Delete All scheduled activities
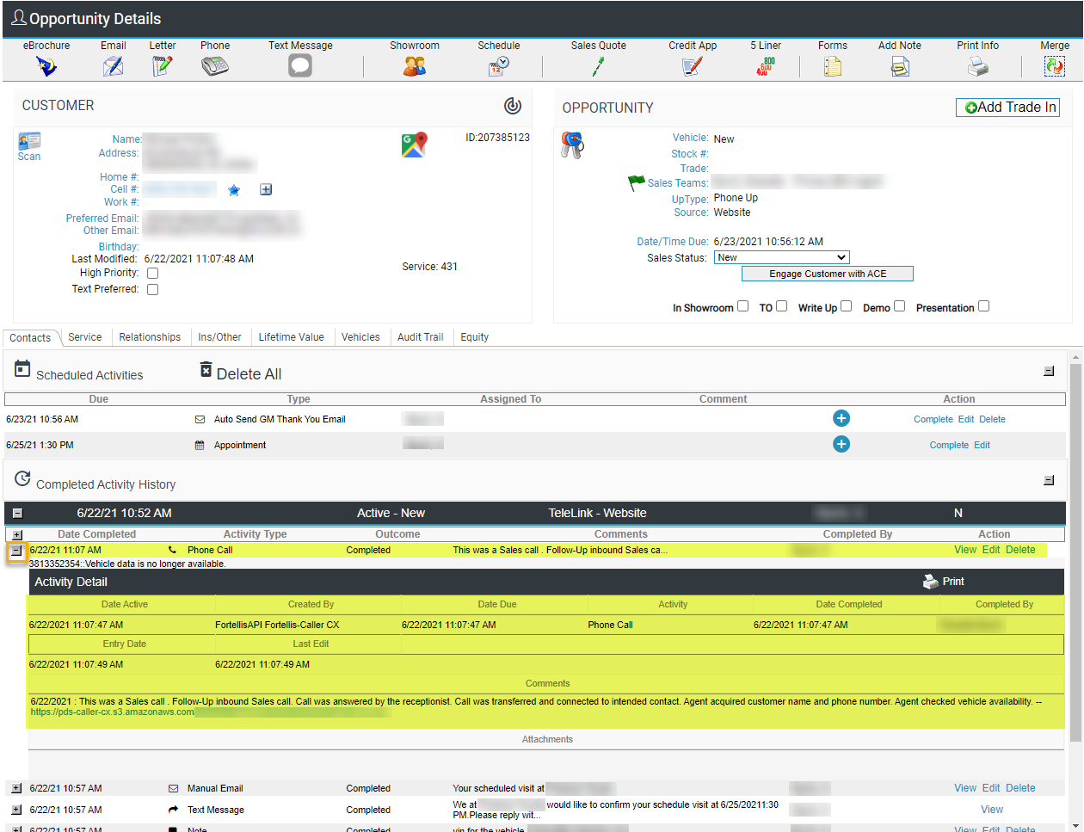Viewport: 1084px width, 832px height. (240, 373)
